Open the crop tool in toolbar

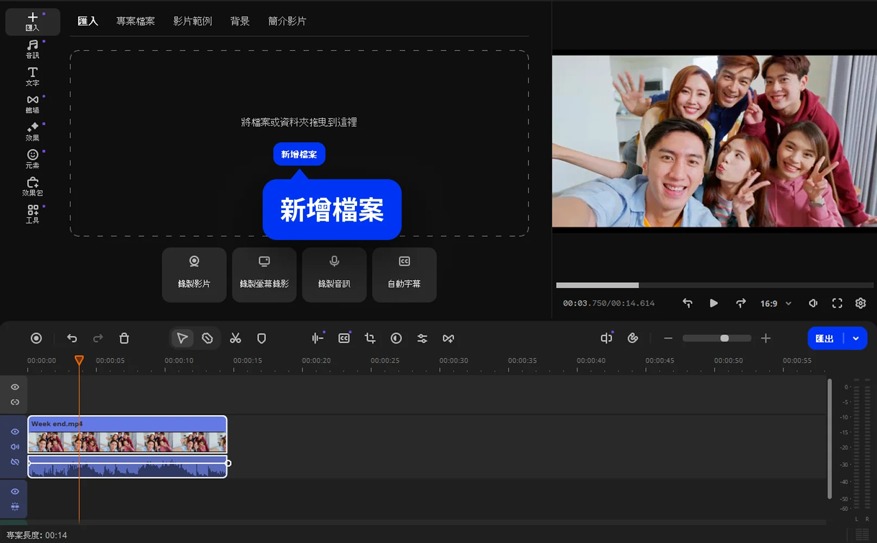370,338
